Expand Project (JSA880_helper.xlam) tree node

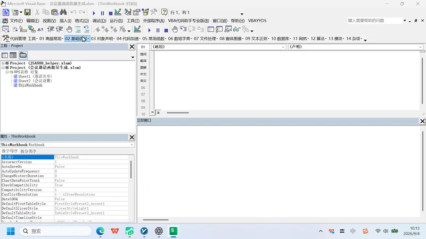click(3, 63)
